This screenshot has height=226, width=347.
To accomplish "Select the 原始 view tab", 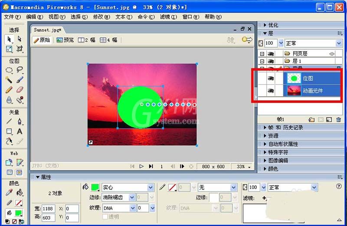I will tap(42, 40).
